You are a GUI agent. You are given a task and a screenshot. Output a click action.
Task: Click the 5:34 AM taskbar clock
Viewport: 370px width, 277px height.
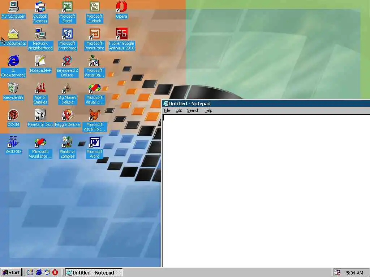pyautogui.click(x=354, y=273)
